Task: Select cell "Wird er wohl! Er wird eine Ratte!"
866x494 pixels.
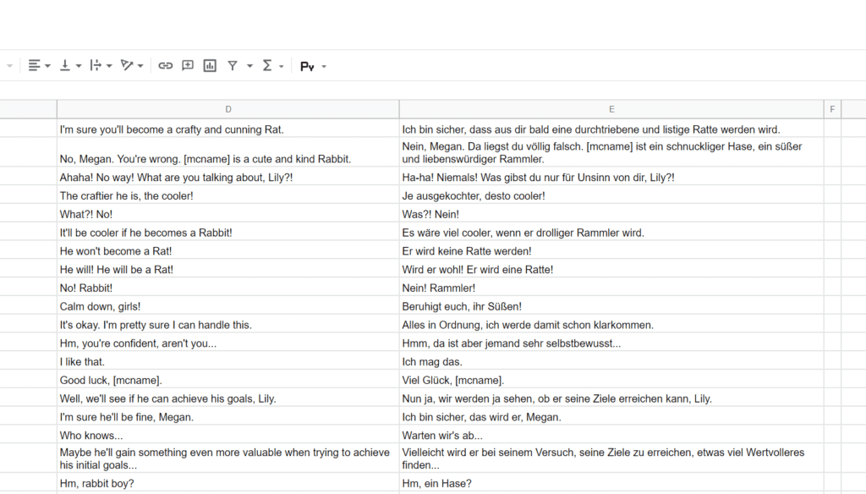Action: (x=611, y=268)
